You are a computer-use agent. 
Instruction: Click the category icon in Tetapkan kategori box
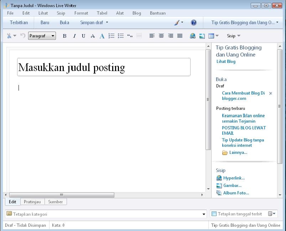9,214
